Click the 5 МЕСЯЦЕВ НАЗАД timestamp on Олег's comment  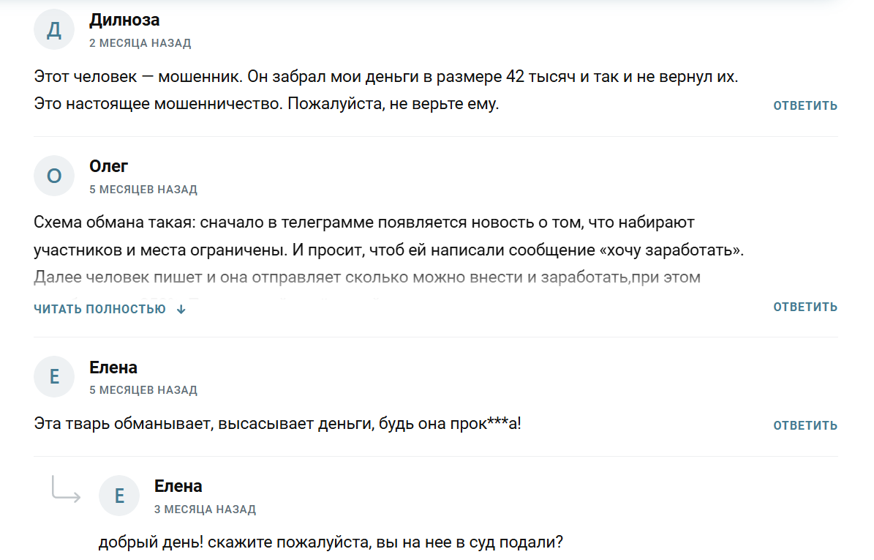(x=143, y=189)
